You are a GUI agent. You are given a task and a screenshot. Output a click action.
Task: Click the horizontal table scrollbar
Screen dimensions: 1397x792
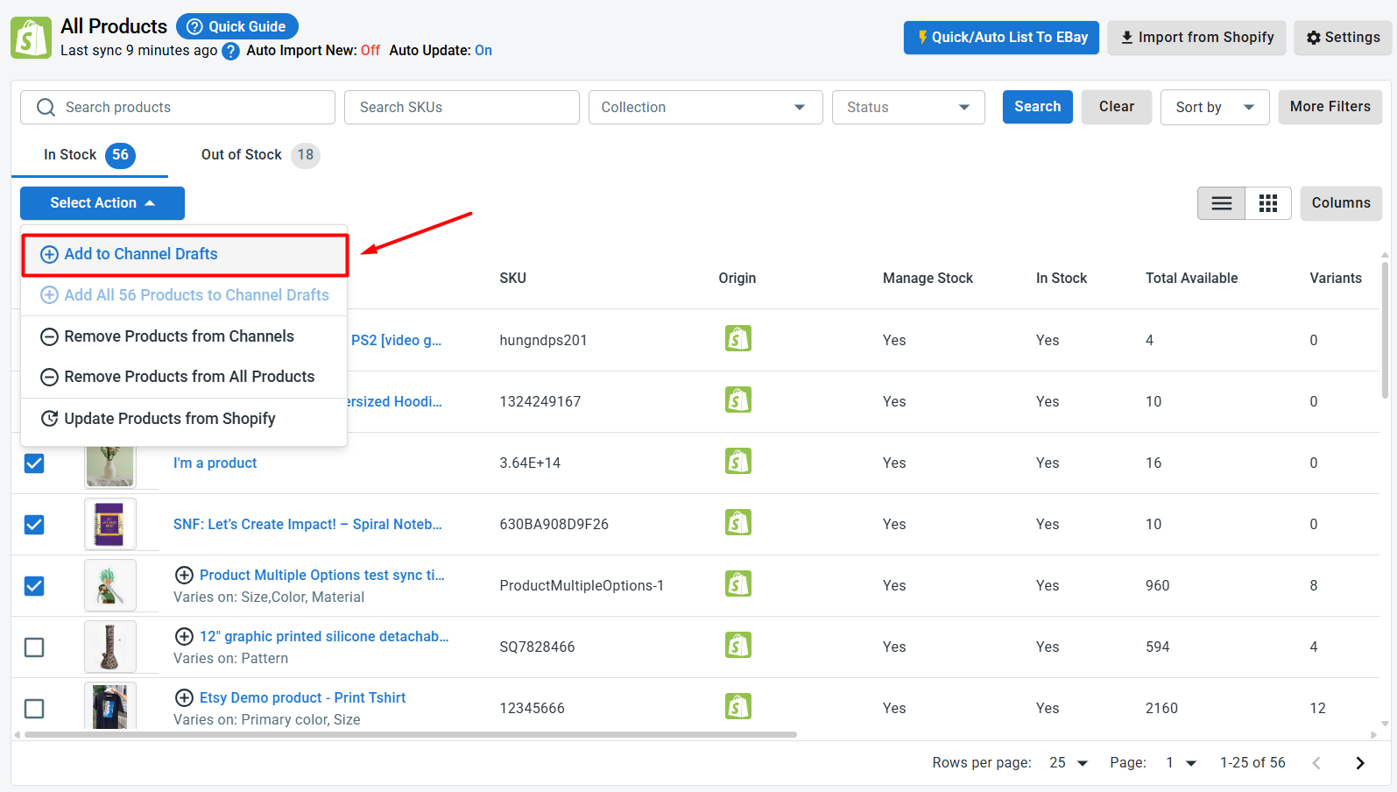tap(411, 735)
